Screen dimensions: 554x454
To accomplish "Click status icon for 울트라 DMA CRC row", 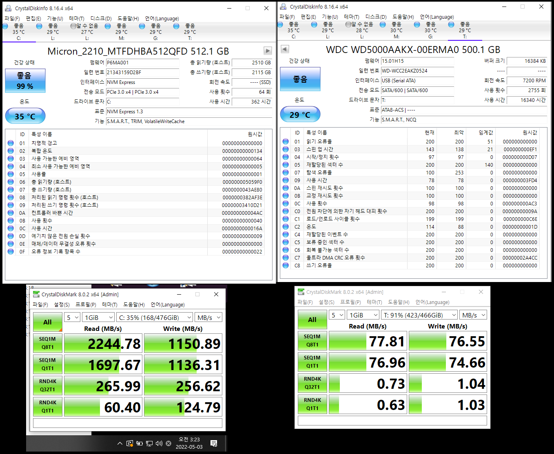I will click(286, 258).
